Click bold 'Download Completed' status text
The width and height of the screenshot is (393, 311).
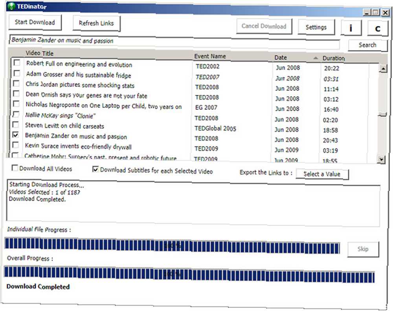tap(38, 287)
